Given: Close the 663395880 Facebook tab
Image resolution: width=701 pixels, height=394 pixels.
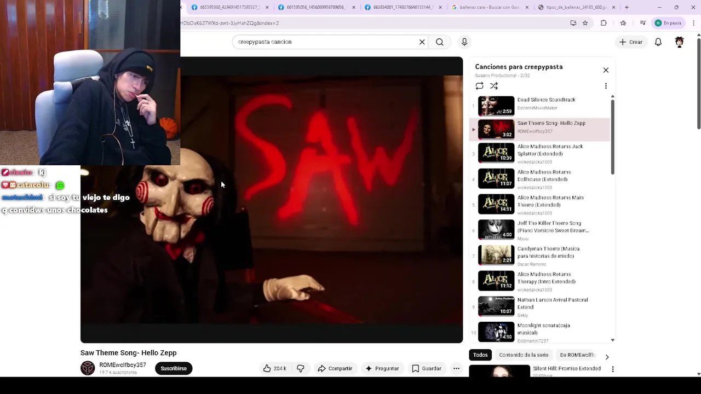Looking at the screenshot, I should 267,7.
